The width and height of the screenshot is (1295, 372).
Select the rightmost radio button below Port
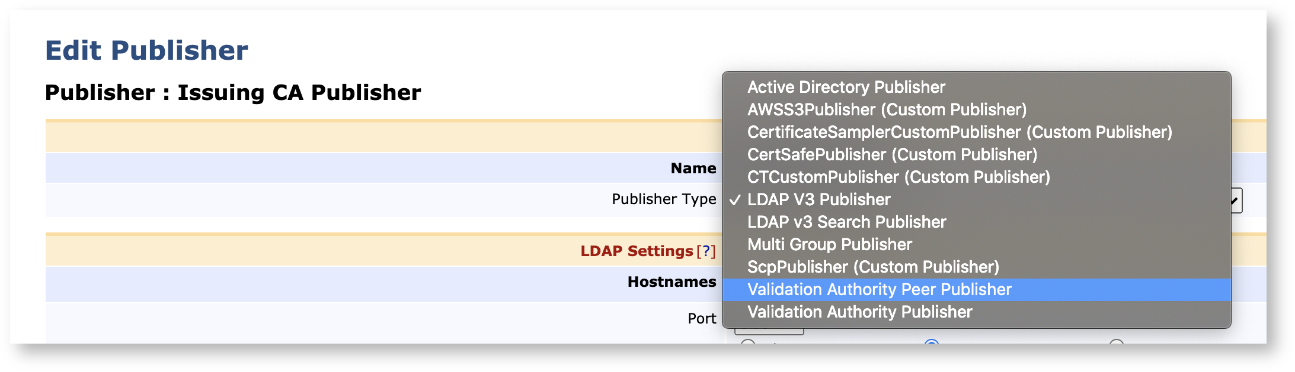coord(1116,342)
